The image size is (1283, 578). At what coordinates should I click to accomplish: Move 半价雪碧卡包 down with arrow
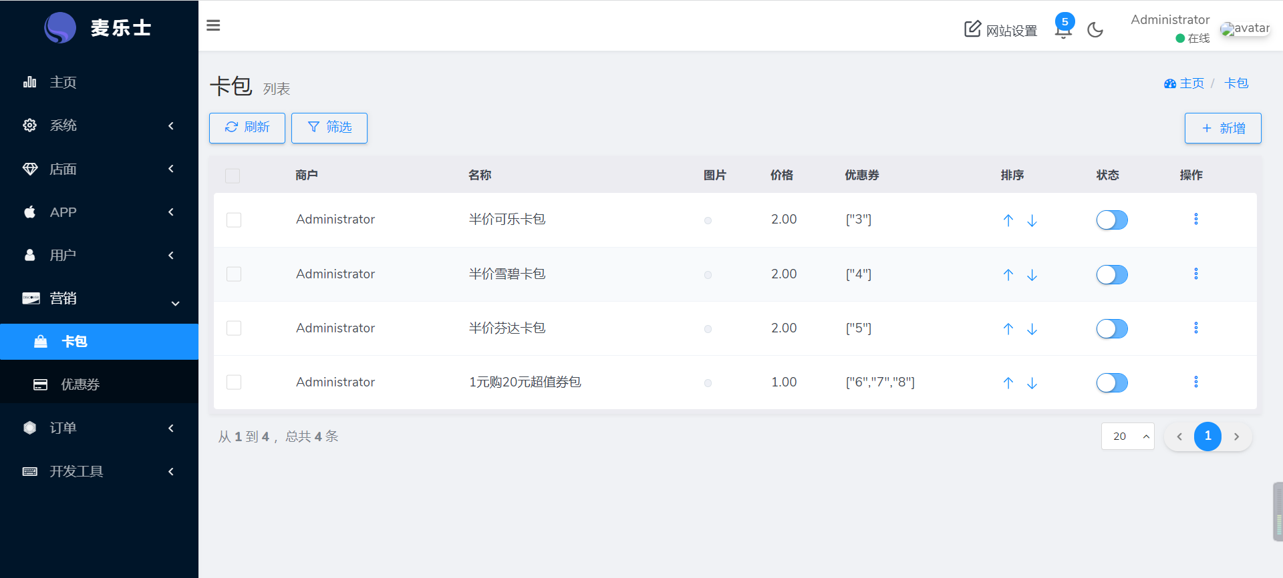1032,275
